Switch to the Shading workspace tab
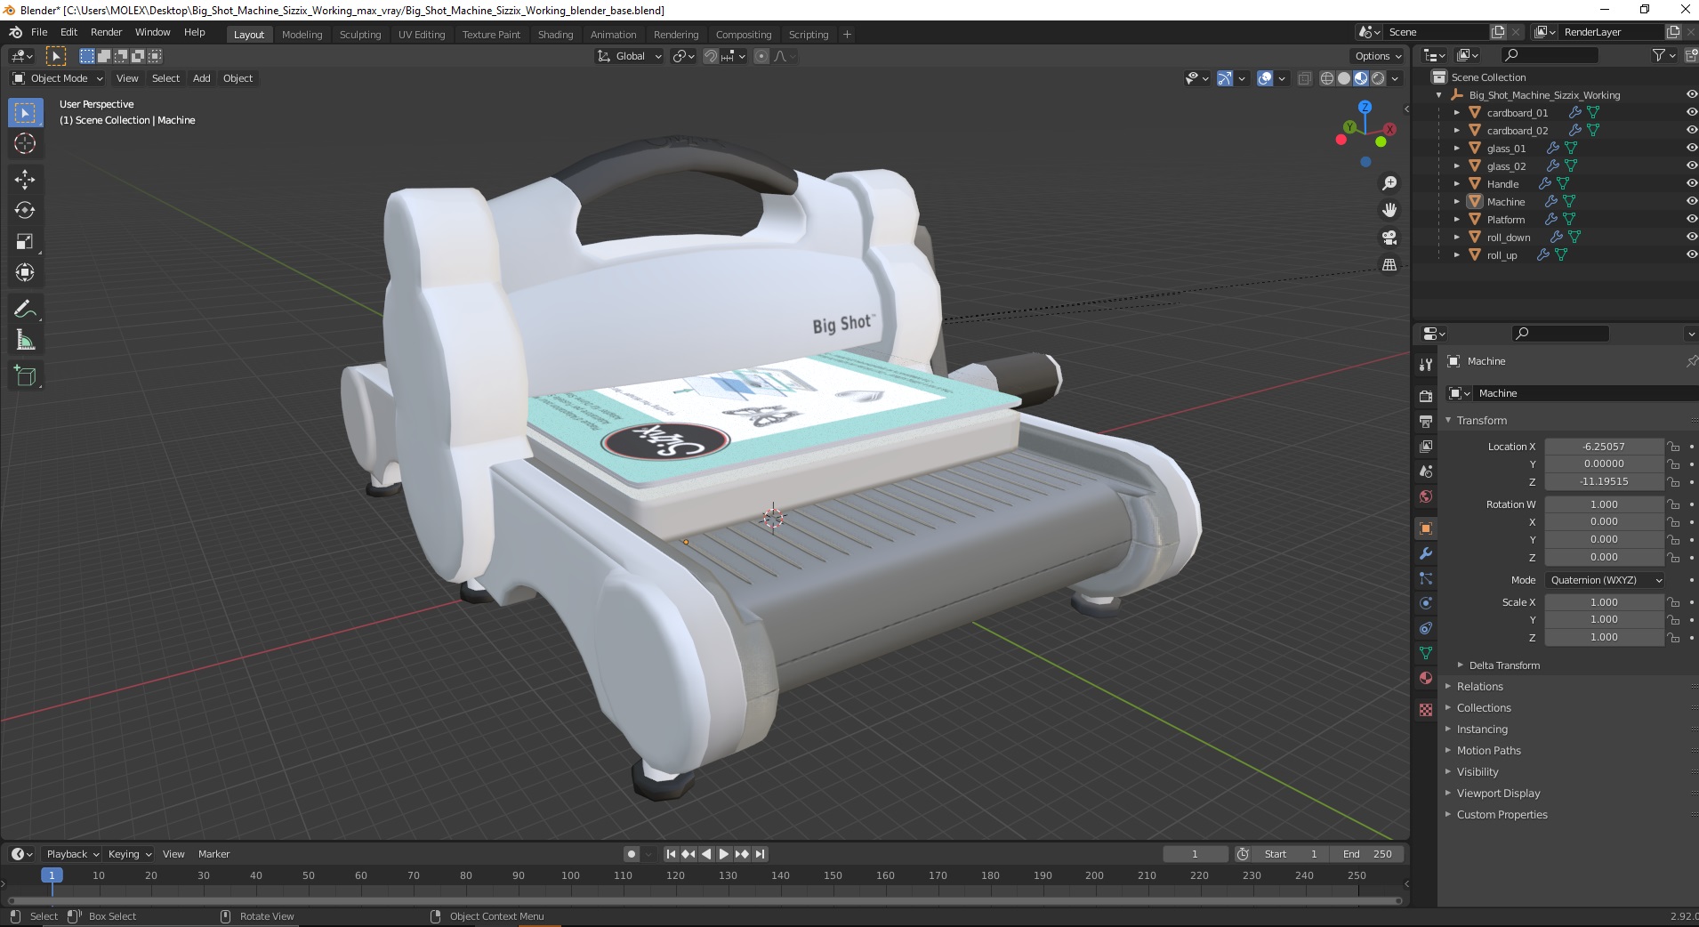1699x927 pixels. pos(555,35)
